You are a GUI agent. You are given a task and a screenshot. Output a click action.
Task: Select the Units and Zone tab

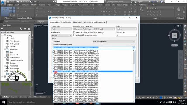55,22
